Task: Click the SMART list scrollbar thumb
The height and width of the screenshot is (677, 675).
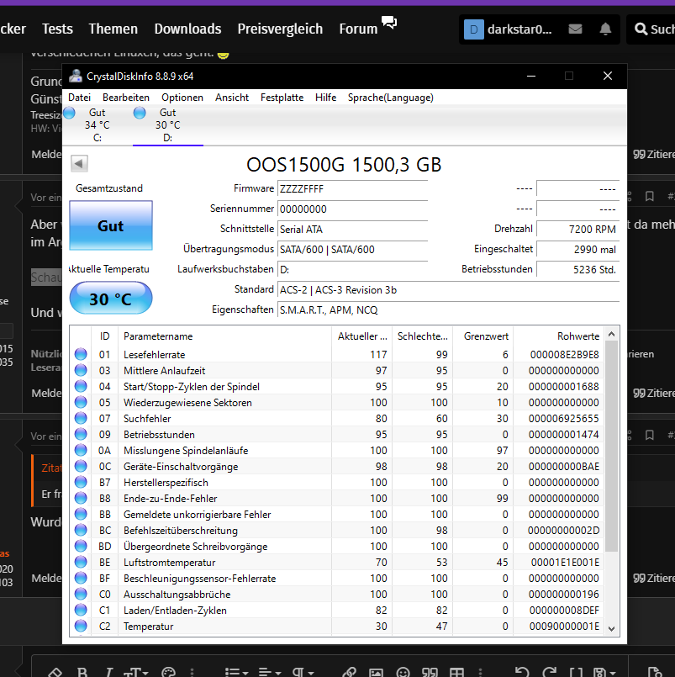Action: pyautogui.click(x=611, y=446)
